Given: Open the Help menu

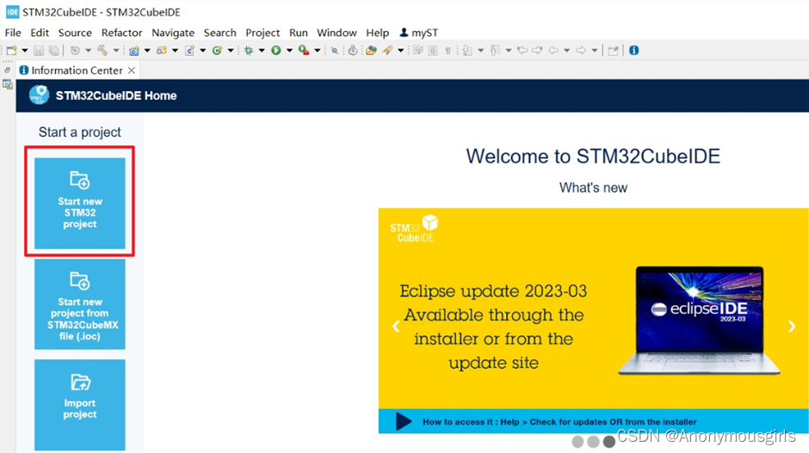Looking at the screenshot, I should 377,33.
